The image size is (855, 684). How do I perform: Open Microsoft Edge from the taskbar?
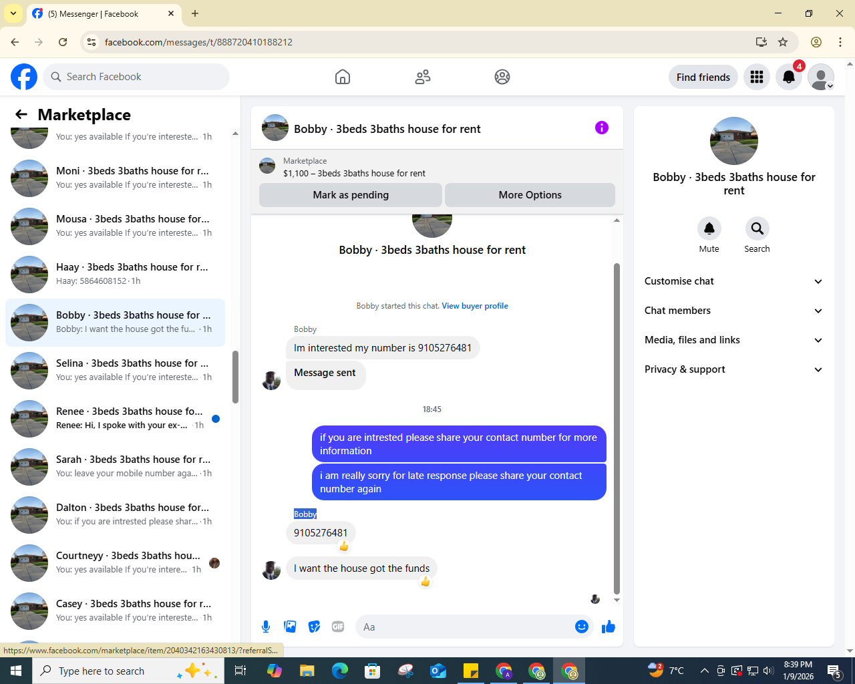pos(340,671)
